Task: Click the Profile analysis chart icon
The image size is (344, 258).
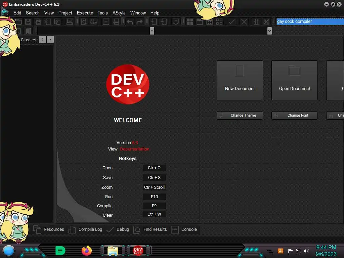Action: tap(256, 21)
